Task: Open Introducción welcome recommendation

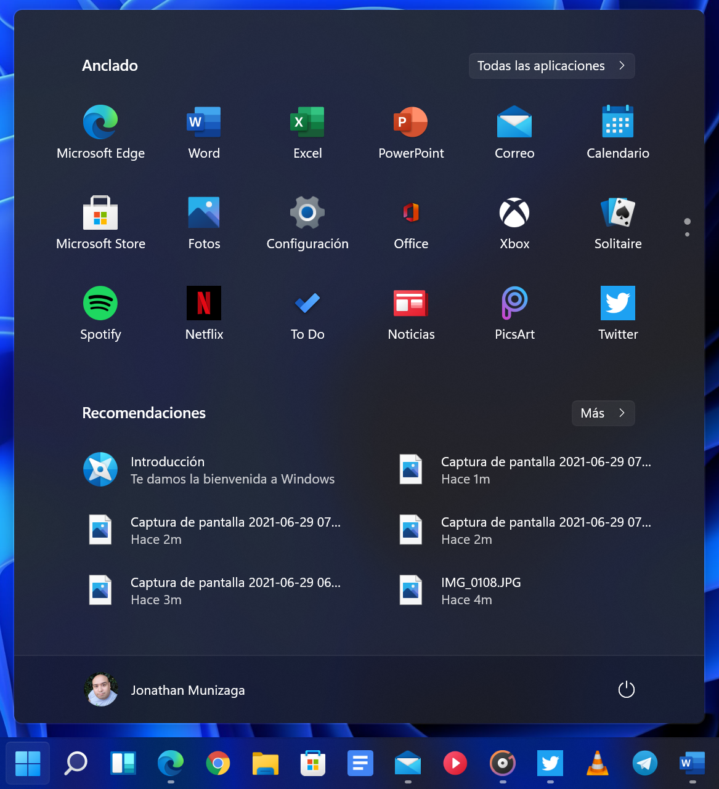Action: [x=209, y=470]
